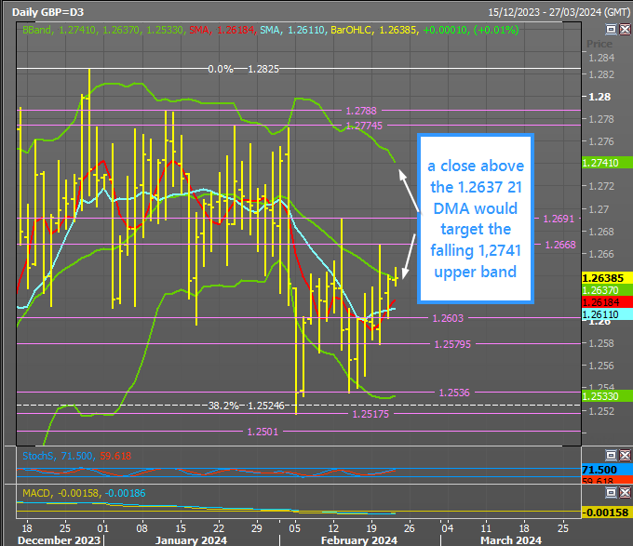633x546 pixels.
Task: Select the 05 date tick in February
Action: (295, 527)
